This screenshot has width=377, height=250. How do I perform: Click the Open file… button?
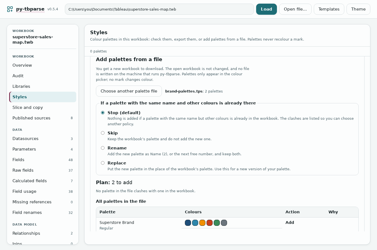(x=295, y=9)
